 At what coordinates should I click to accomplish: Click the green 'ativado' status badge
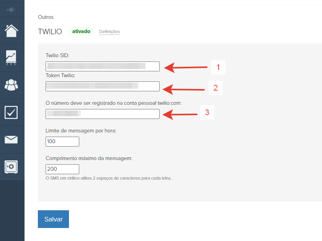tap(81, 31)
